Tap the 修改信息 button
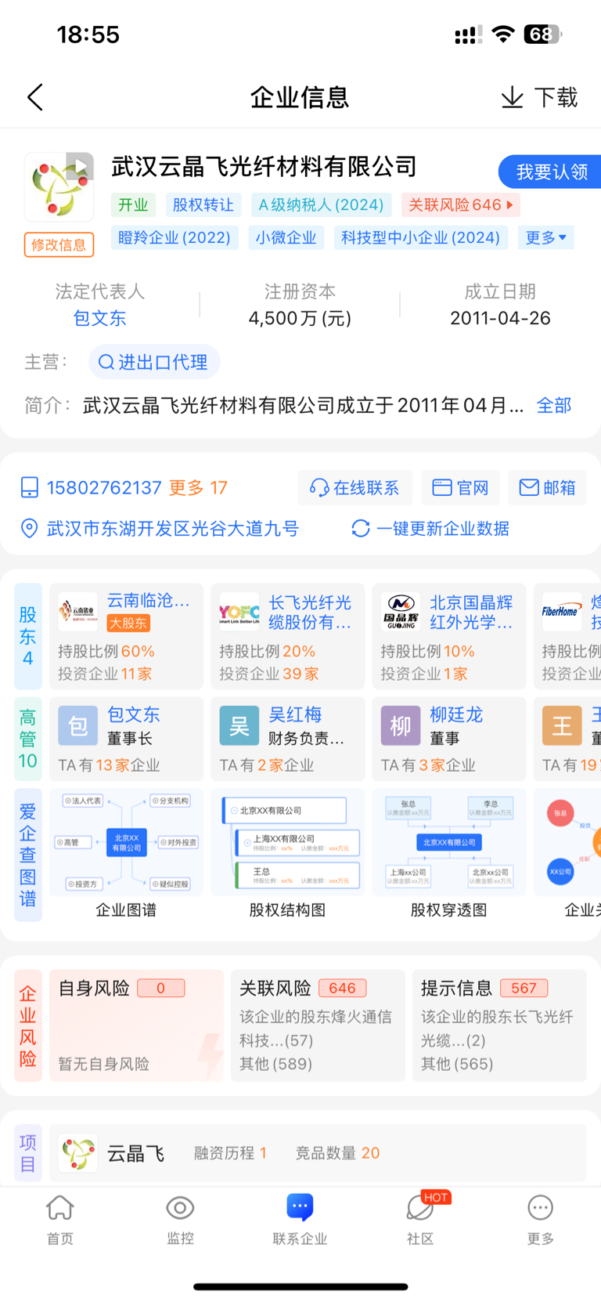Image resolution: width=601 pixels, height=1302 pixels. (59, 244)
